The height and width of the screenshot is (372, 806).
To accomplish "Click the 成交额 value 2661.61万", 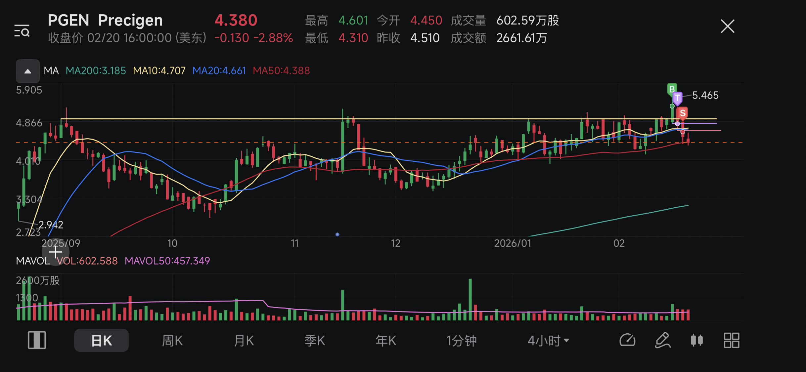I will (x=522, y=38).
